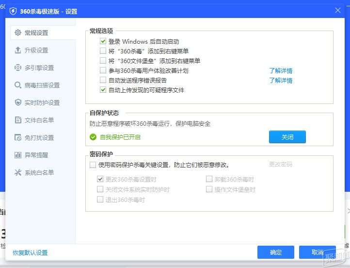Click 恢复默认设置 link
This screenshot has width=350, height=268.
30,252
